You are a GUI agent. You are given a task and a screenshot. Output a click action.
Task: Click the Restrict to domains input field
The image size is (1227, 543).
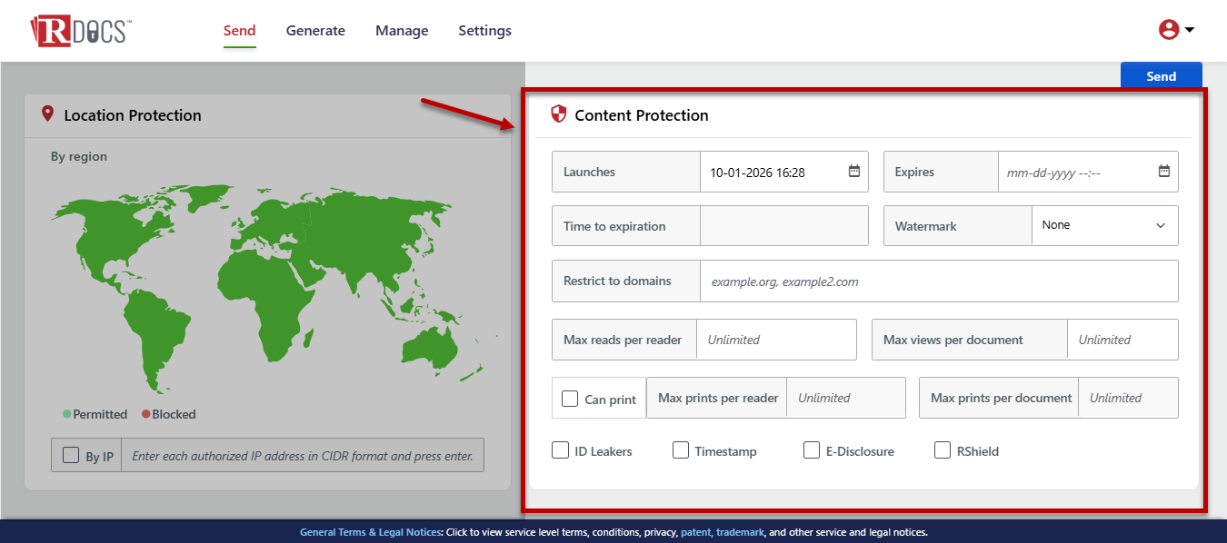click(x=939, y=281)
